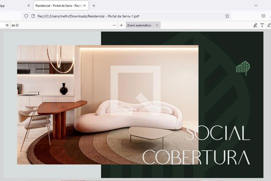Screen dimensions: 271x181
Task: Open the Pocket save icon
Action: (x=263, y=16)
